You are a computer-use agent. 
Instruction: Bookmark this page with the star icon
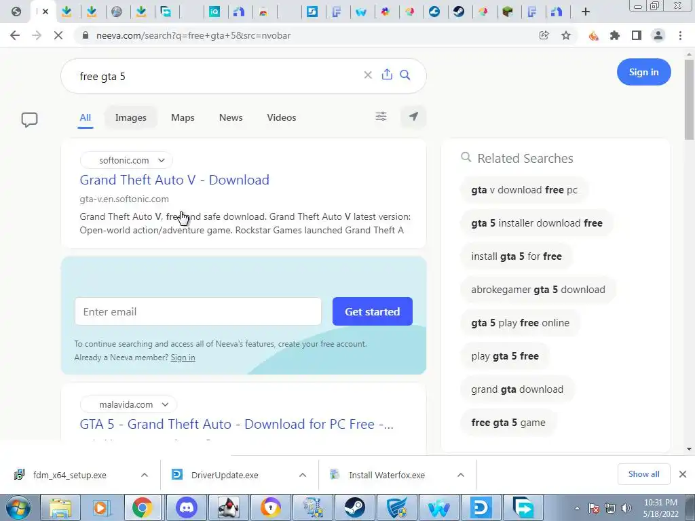pyautogui.click(x=566, y=35)
